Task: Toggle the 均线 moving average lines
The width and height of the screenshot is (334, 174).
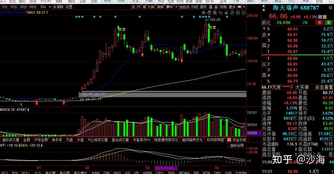Action: click(x=194, y=7)
